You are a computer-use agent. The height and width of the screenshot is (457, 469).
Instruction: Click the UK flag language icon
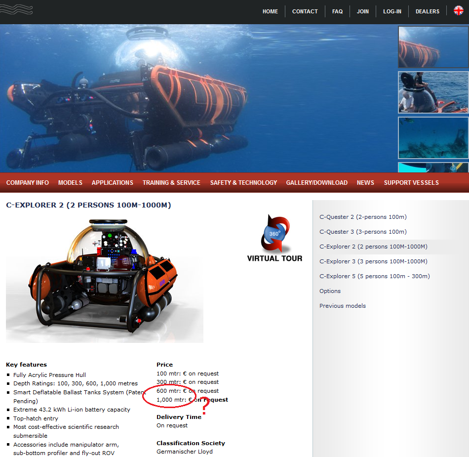pyautogui.click(x=458, y=10)
